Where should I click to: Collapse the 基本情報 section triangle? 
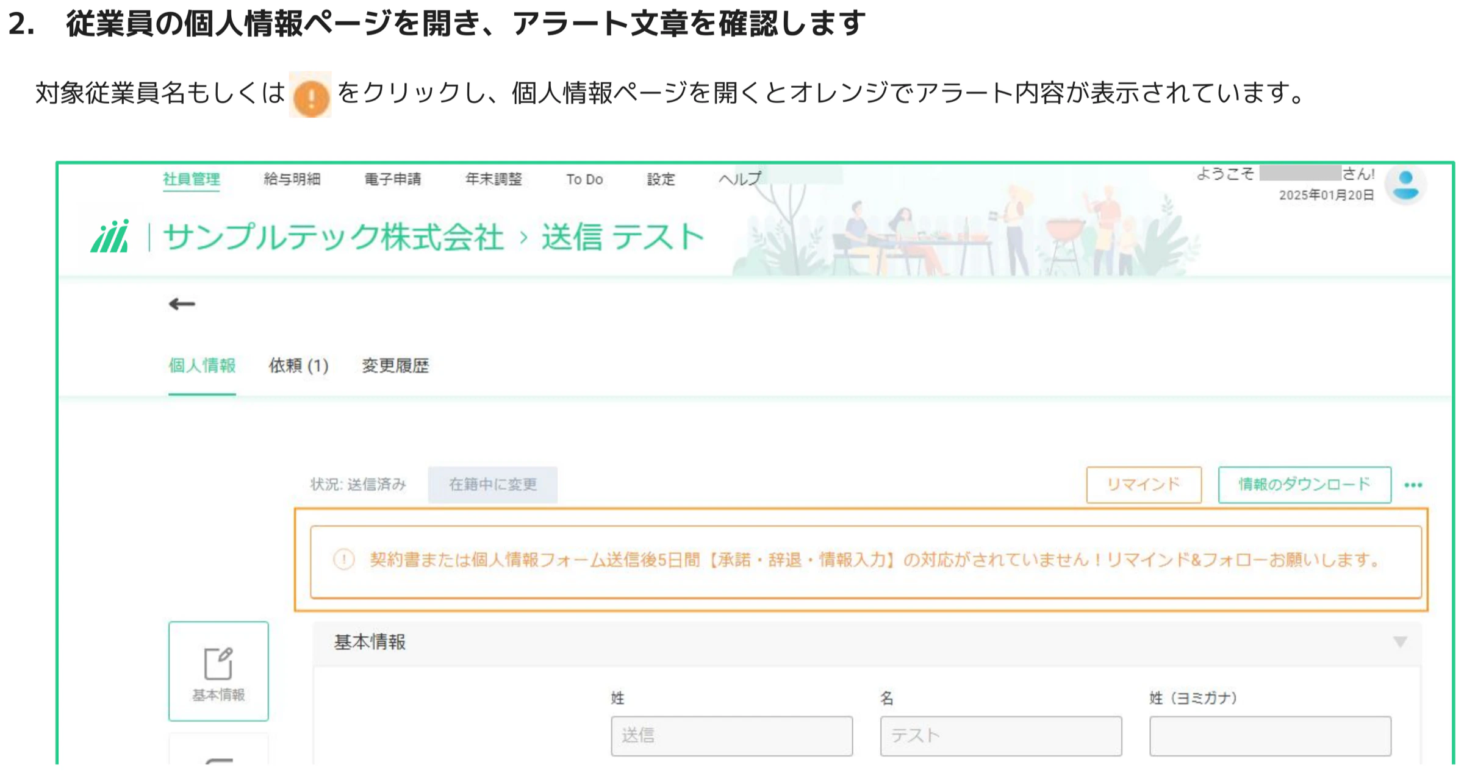click(x=1401, y=642)
